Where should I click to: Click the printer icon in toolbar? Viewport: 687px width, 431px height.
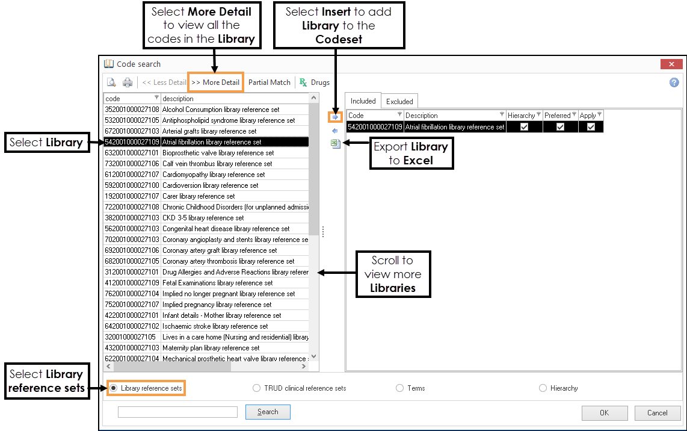pyautogui.click(x=128, y=82)
